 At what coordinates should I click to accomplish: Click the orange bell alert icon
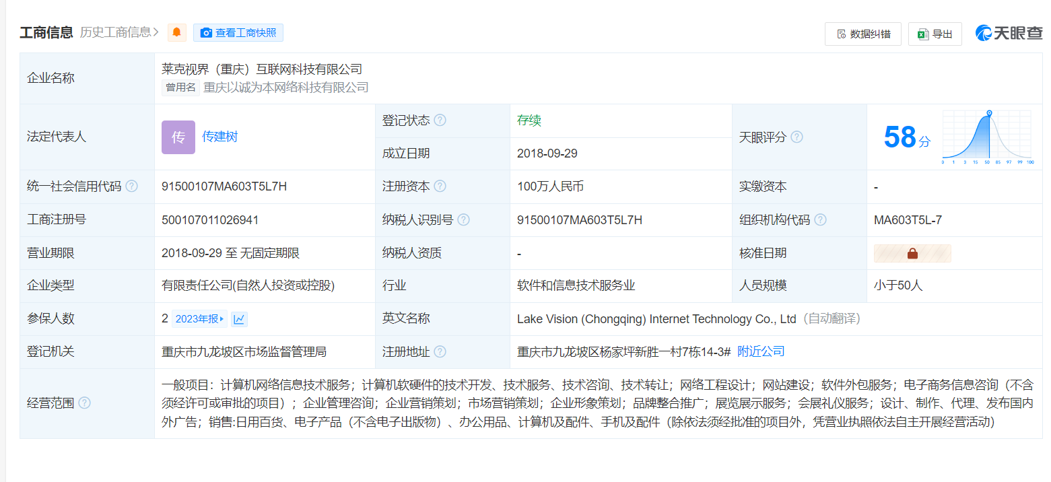click(x=177, y=32)
